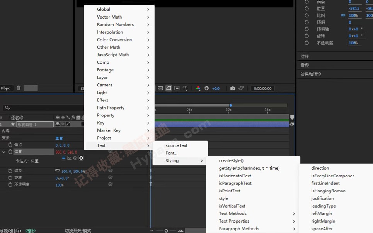Viewport: 373px width, 233px height.
Task: Select the 形状图层 1 layer name
Action: pyautogui.click(x=35, y=124)
